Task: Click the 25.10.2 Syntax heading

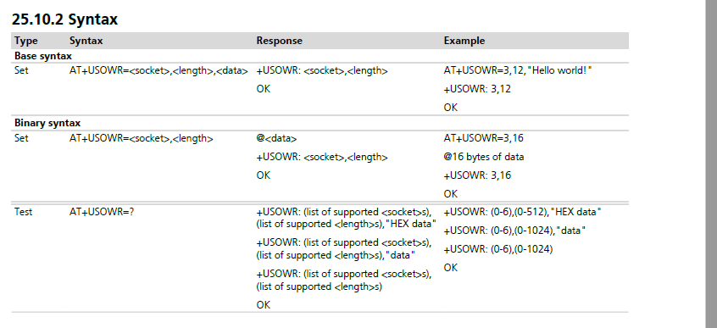Action: tap(64, 19)
